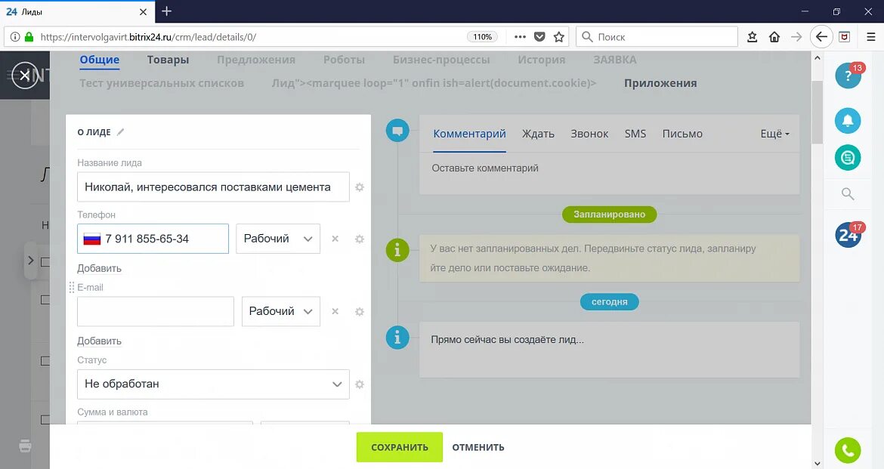Open the Firefox hamburger menu
884x469 pixels.
click(870, 37)
